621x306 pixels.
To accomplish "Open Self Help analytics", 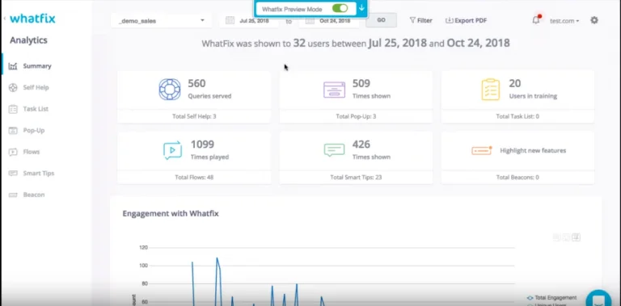I will point(36,87).
